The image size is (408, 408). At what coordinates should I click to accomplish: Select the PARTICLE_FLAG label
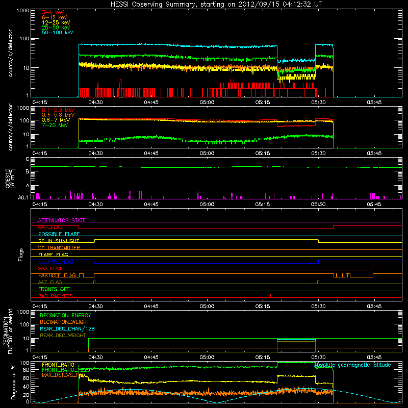[57, 275]
